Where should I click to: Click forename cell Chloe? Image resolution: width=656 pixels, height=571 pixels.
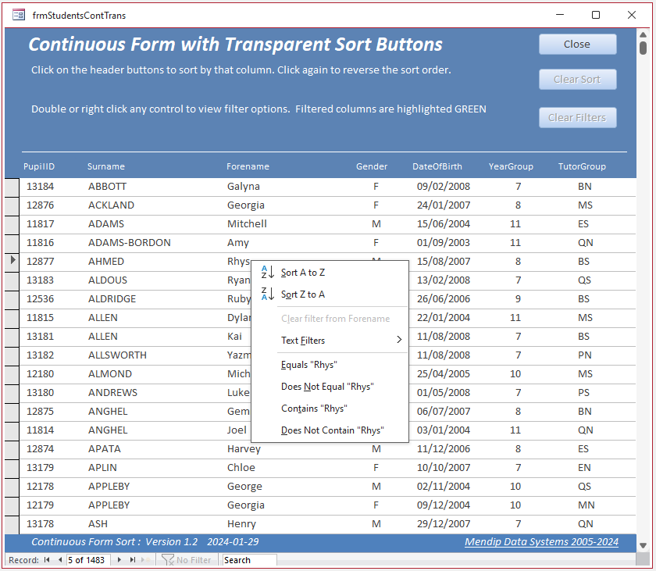241,467
